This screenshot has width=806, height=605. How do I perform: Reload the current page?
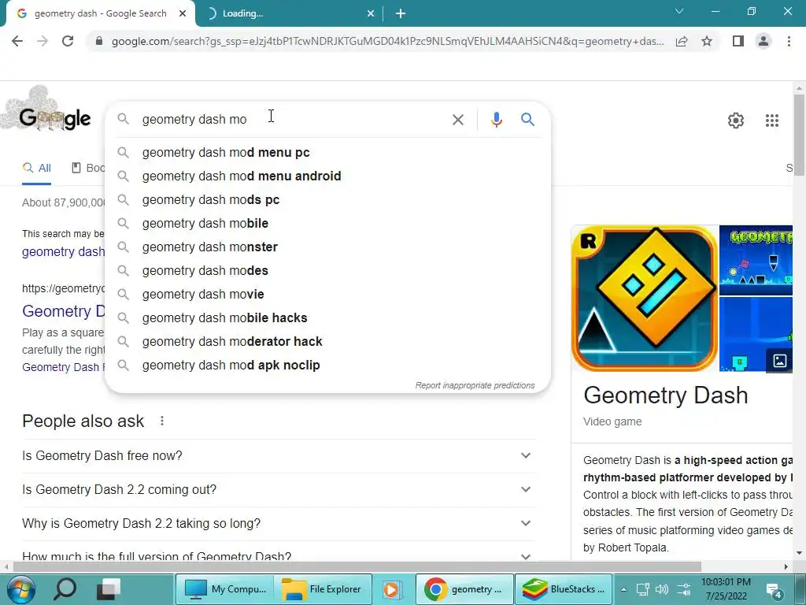pyautogui.click(x=68, y=41)
